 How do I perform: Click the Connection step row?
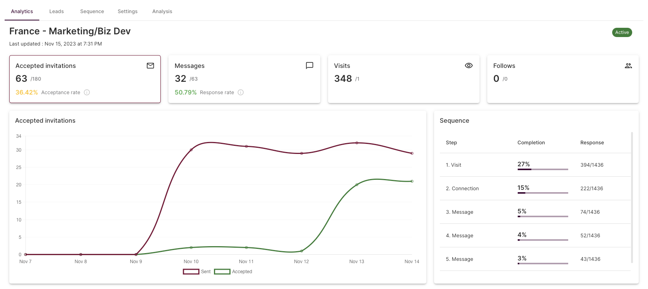coord(535,188)
